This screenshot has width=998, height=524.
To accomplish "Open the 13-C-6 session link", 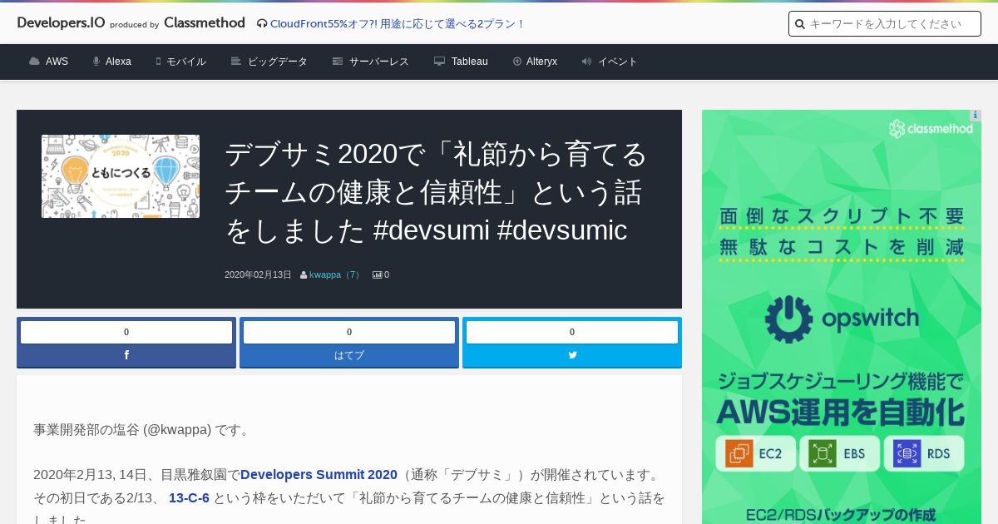I will coord(189,498).
